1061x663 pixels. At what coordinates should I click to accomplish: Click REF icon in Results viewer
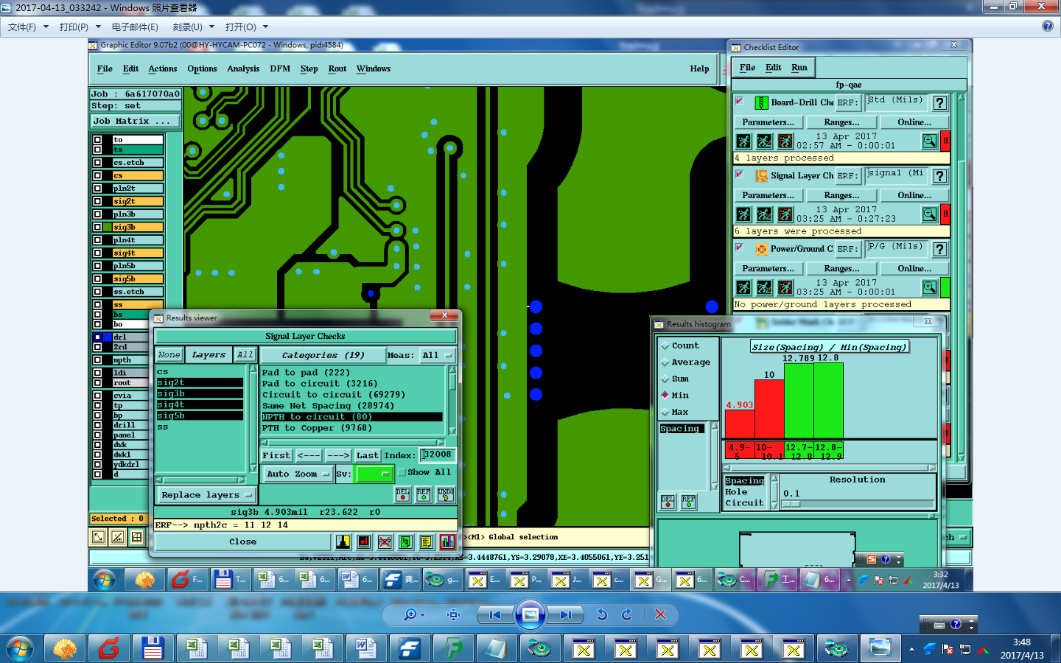(424, 494)
